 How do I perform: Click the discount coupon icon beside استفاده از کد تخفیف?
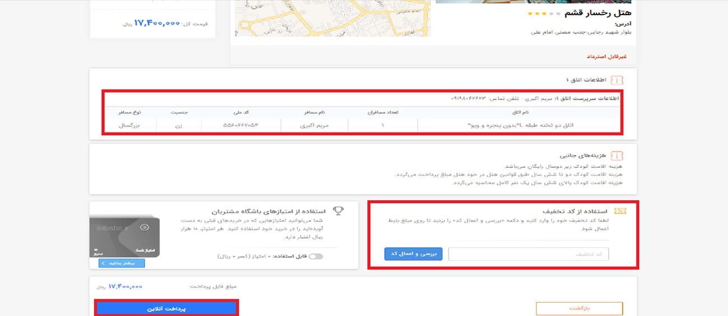(620, 211)
